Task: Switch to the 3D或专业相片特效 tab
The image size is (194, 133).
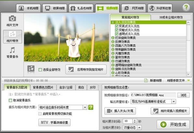Action: (x=171, y=17)
